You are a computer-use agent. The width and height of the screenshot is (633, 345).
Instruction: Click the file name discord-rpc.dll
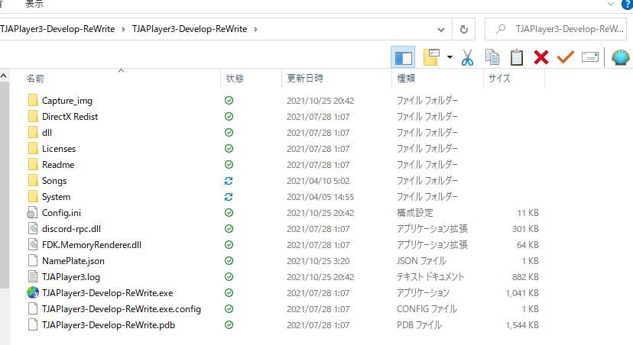[x=71, y=229]
